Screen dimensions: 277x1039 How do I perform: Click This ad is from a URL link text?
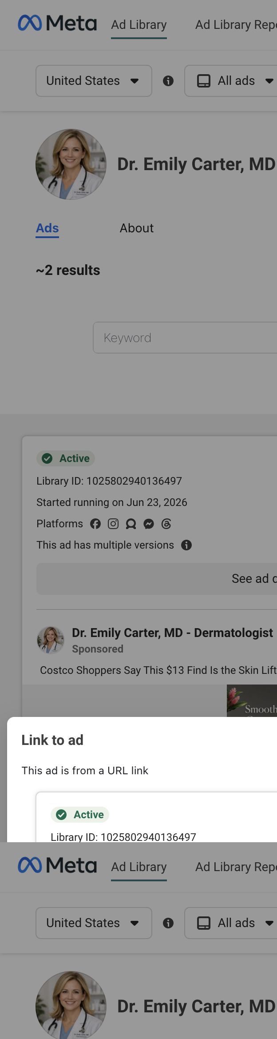pyautogui.click(x=85, y=771)
